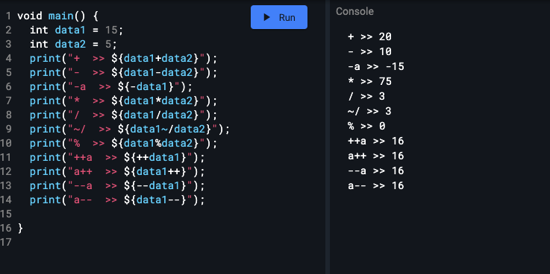Click console output '% >> 0'
Image resolution: width=550 pixels, height=274 pixels.
(366, 126)
